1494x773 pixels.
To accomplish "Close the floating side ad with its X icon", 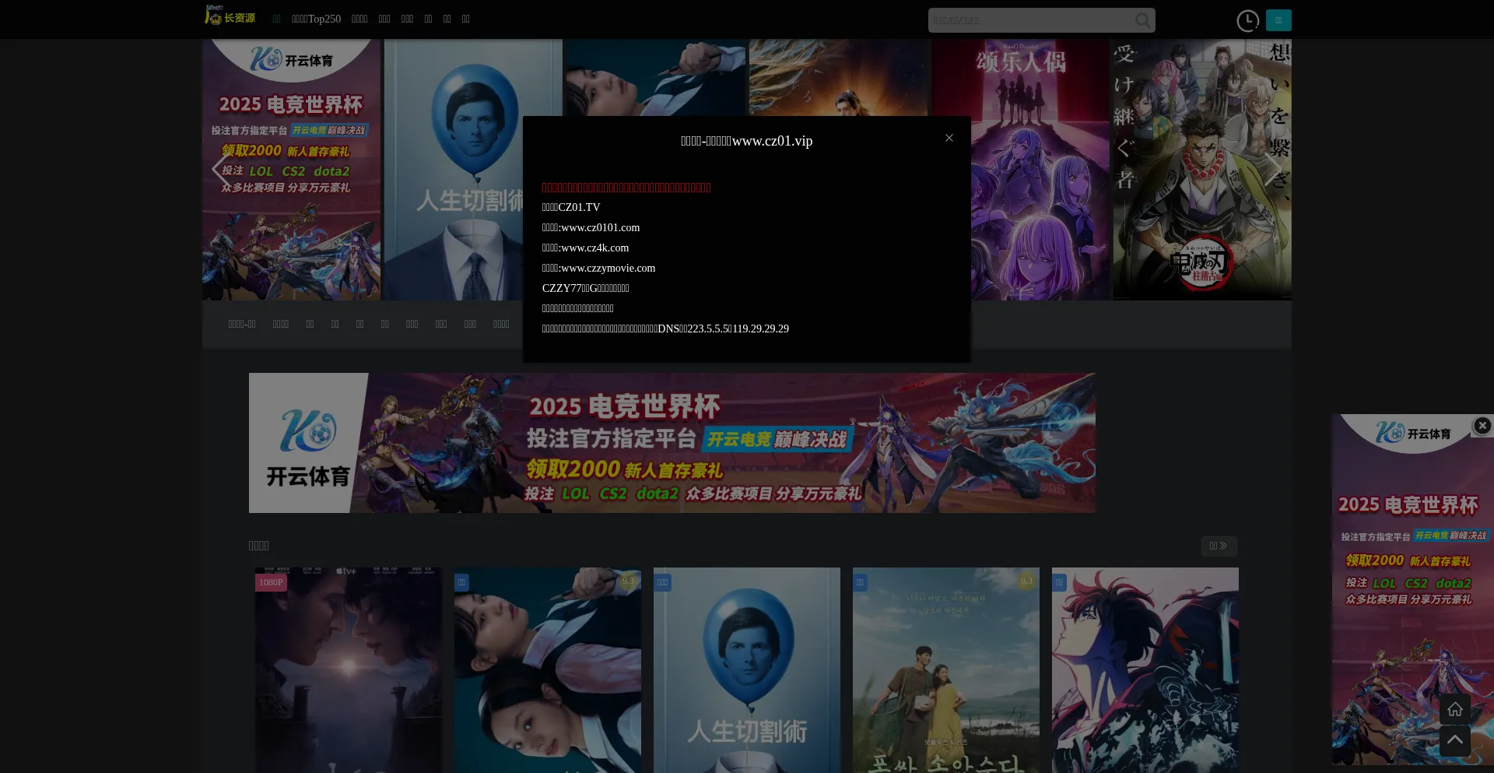I will (x=1482, y=425).
